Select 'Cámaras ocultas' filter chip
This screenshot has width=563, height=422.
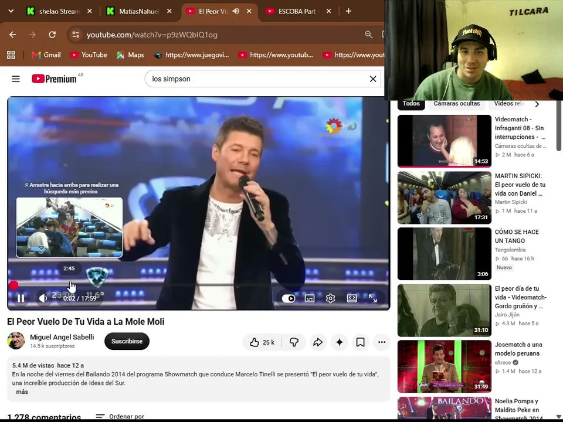[457, 103]
